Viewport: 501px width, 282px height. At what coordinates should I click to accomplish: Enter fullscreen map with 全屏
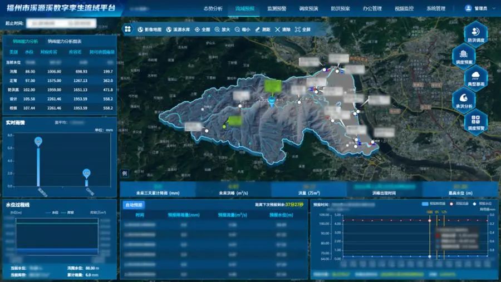tap(303, 29)
